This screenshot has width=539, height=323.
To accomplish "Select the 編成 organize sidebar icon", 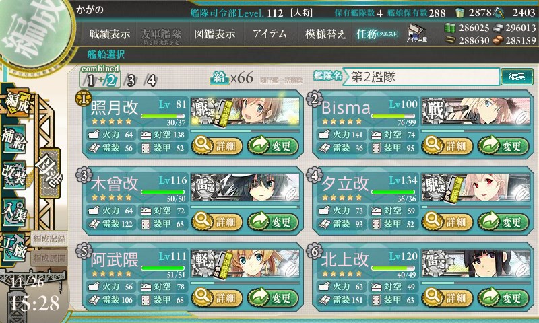I will tap(16, 103).
